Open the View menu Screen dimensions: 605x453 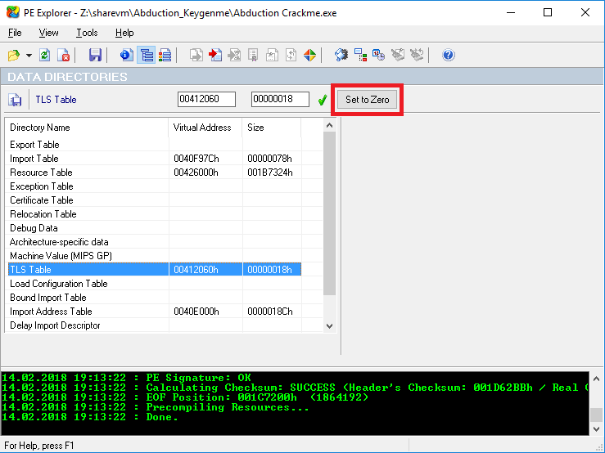(48, 33)
